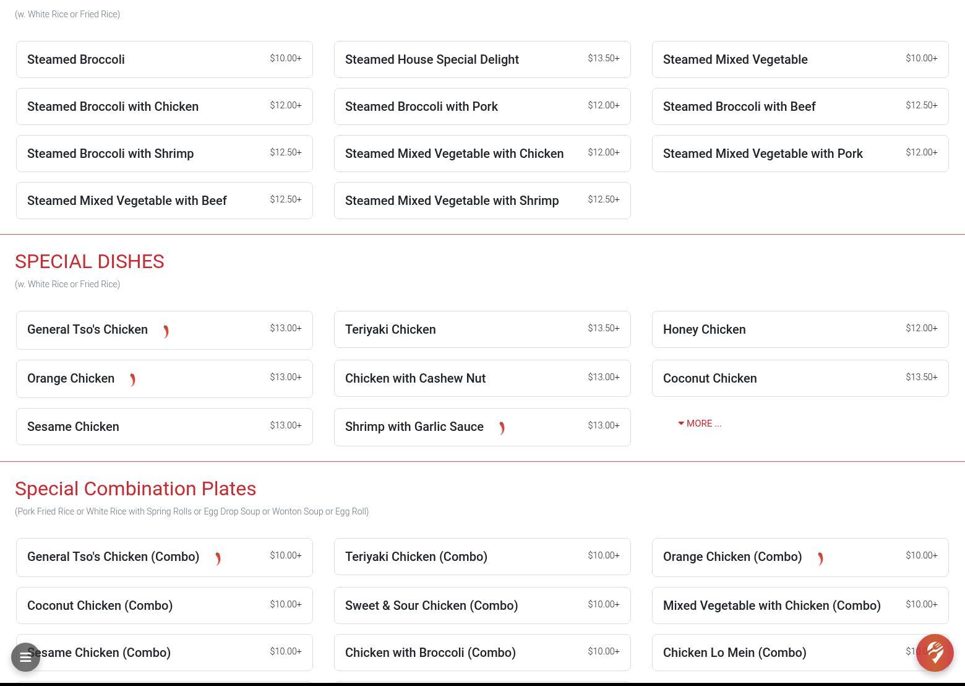
Task: Click the red caret arrow before MORE
Action: 681,423
